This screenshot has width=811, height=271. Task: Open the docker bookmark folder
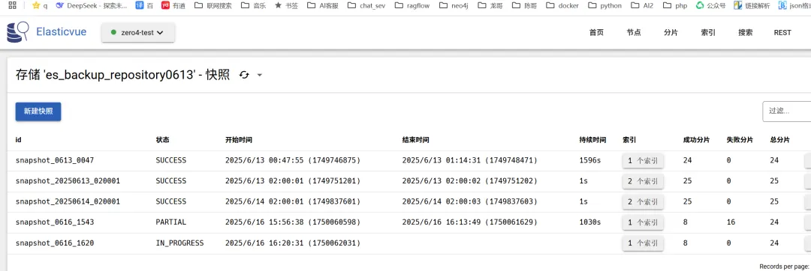click(x=562, y=6)
